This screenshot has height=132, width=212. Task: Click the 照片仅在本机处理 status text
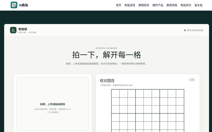point(195,30)
